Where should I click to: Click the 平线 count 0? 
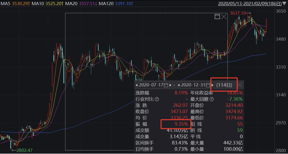[241, 136]
